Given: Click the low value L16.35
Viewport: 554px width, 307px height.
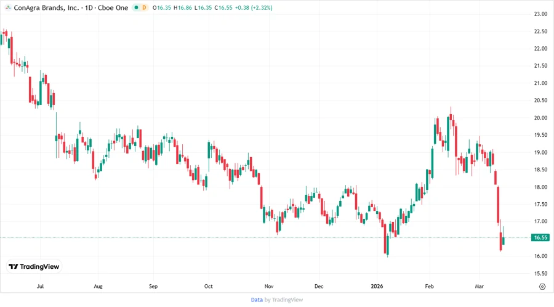Looking at the screenshot, I should pyautogui.click(x=203, y=7).
